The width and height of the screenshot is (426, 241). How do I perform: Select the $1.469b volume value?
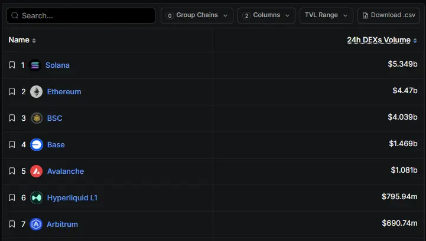pos(403,143)
